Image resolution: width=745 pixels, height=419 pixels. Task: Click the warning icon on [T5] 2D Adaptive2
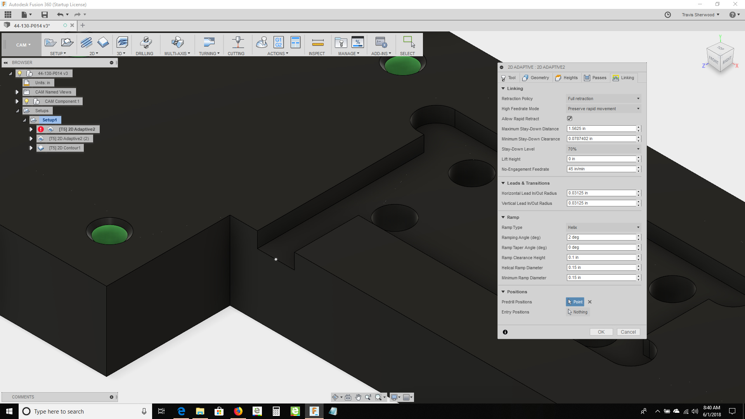41,129
